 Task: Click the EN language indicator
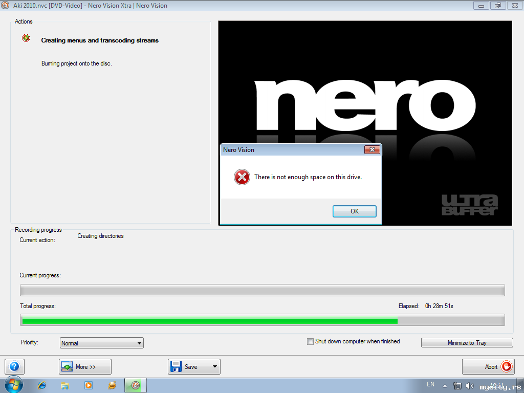431,384
